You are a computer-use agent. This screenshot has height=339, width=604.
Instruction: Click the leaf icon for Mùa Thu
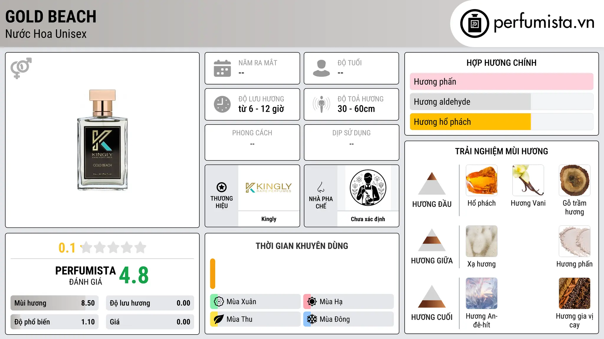point(219,319)
